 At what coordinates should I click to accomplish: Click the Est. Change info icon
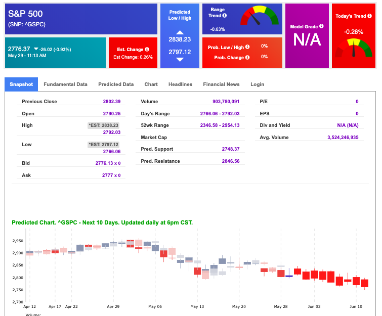(147, 49)
